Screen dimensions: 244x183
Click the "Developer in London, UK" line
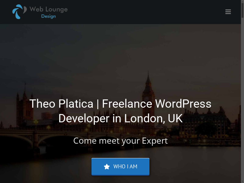pyautogui.click(x=120, y=118)
